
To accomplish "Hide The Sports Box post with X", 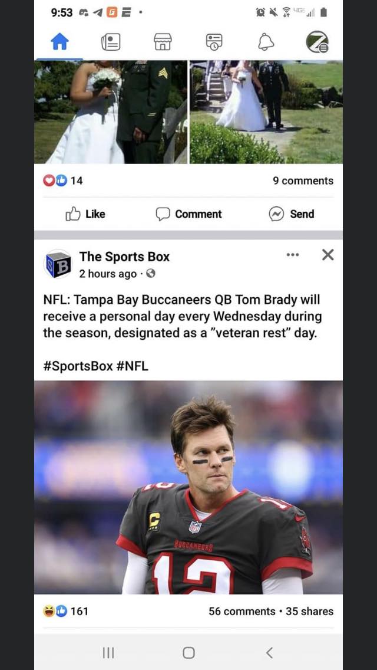I will coord(328,255).
